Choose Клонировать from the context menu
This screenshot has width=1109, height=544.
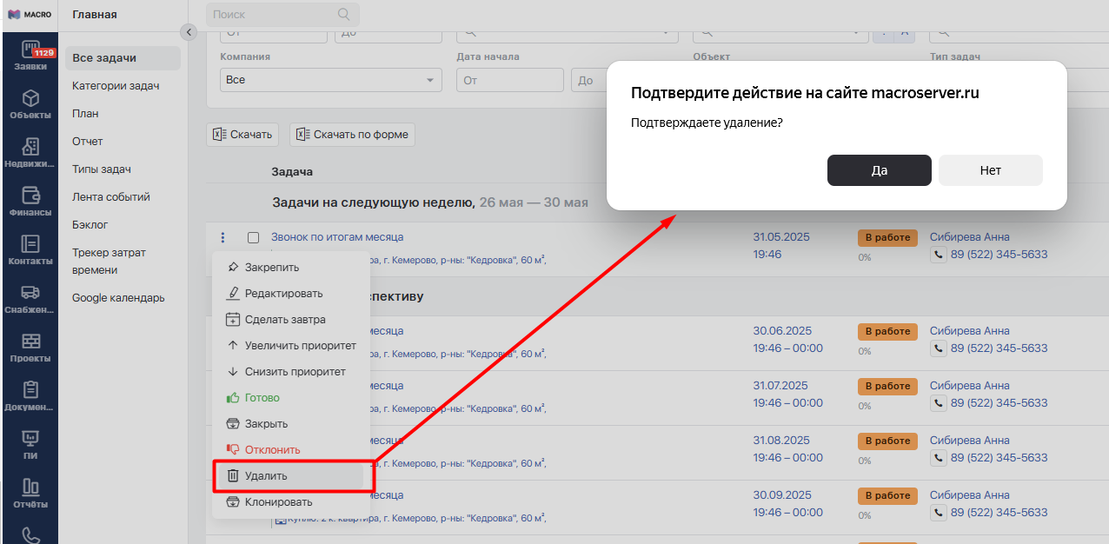[278, 502]
